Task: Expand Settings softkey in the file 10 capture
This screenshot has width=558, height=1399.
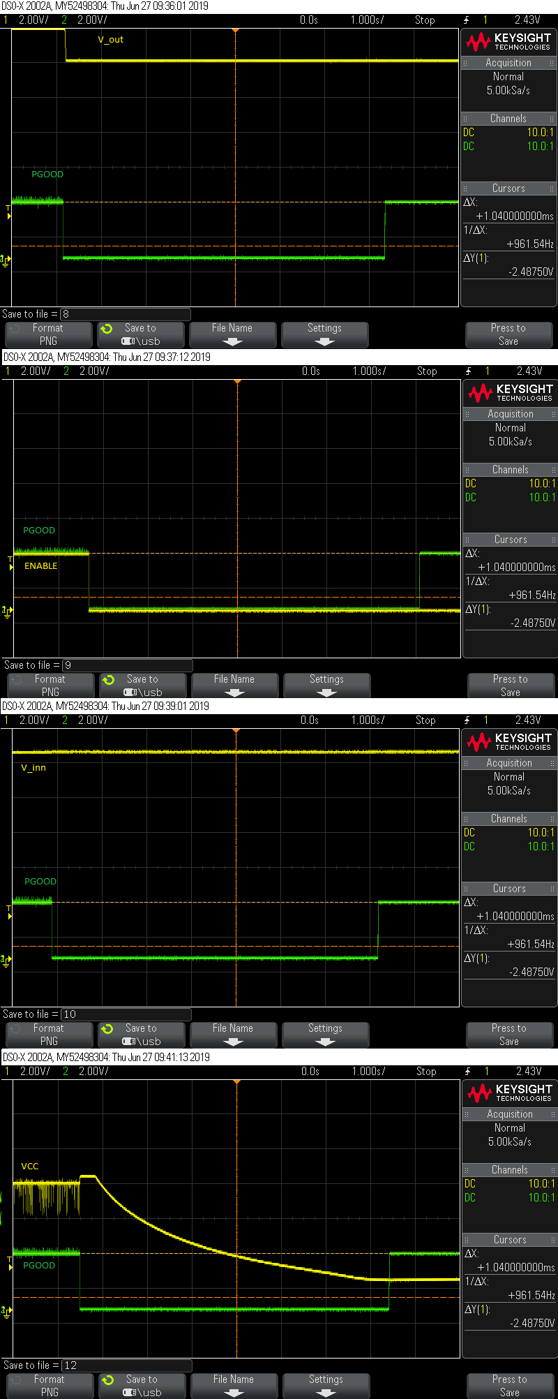Action: click(x=325, y=1035)
